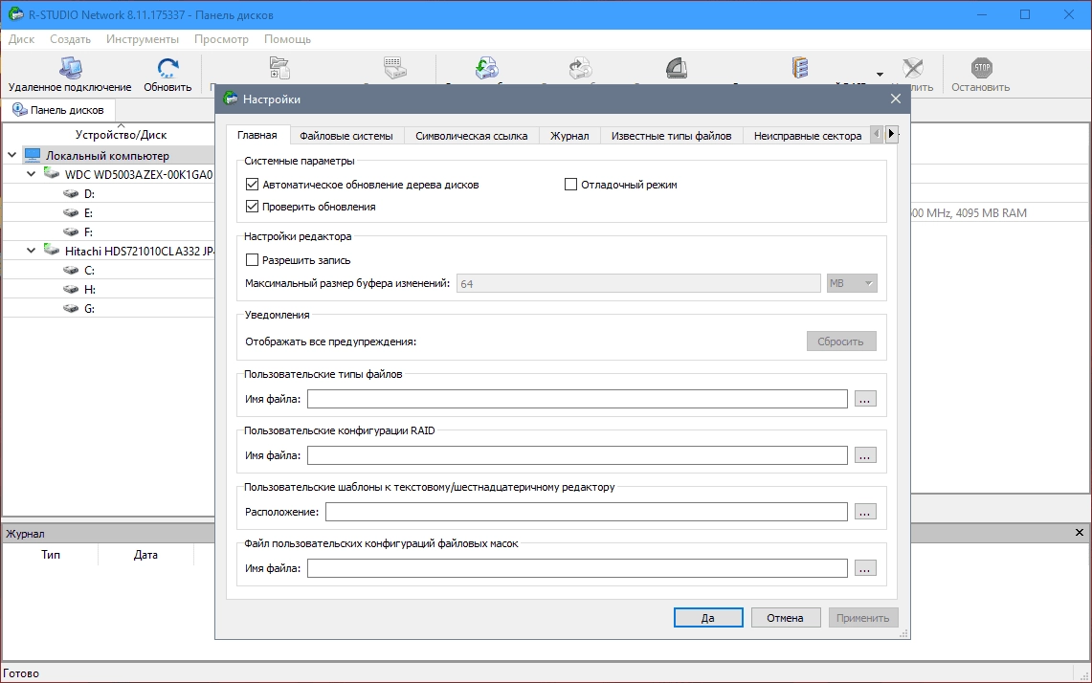Click RAID configurations Имя файла field

tap(577, 455)
